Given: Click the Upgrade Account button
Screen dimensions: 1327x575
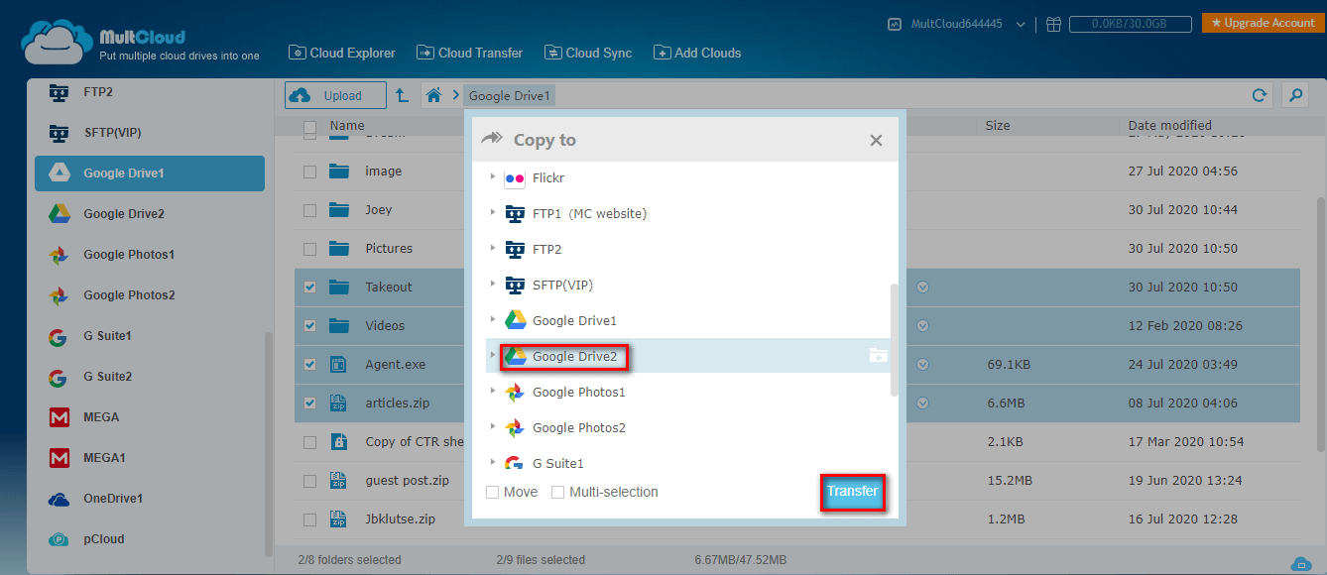Looking at the screenshot, I should tap(1263, 23).
